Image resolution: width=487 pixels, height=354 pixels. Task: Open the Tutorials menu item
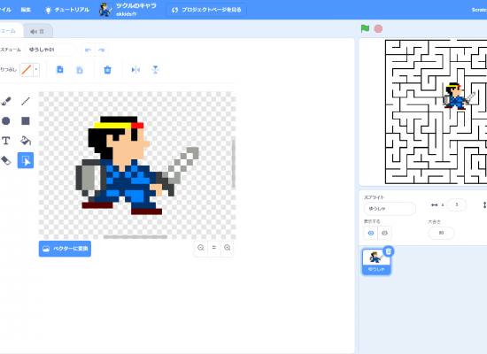tap(67, 10)
